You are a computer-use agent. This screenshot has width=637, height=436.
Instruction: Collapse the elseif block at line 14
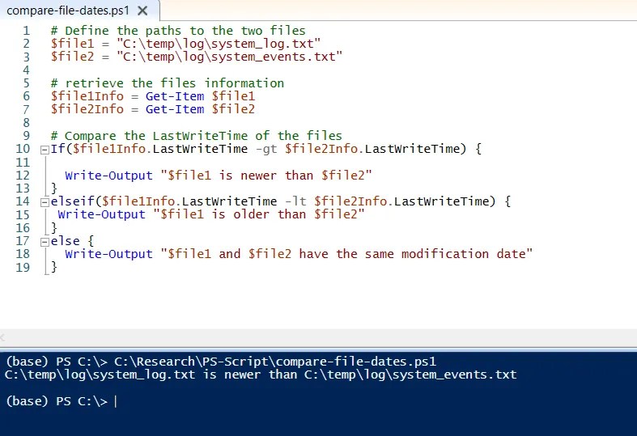point(45,202)
